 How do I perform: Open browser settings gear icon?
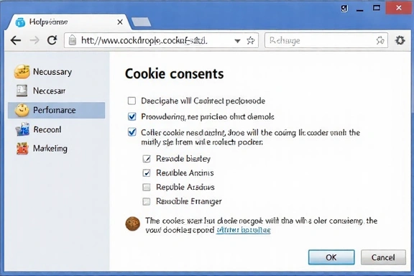[400, 40]
